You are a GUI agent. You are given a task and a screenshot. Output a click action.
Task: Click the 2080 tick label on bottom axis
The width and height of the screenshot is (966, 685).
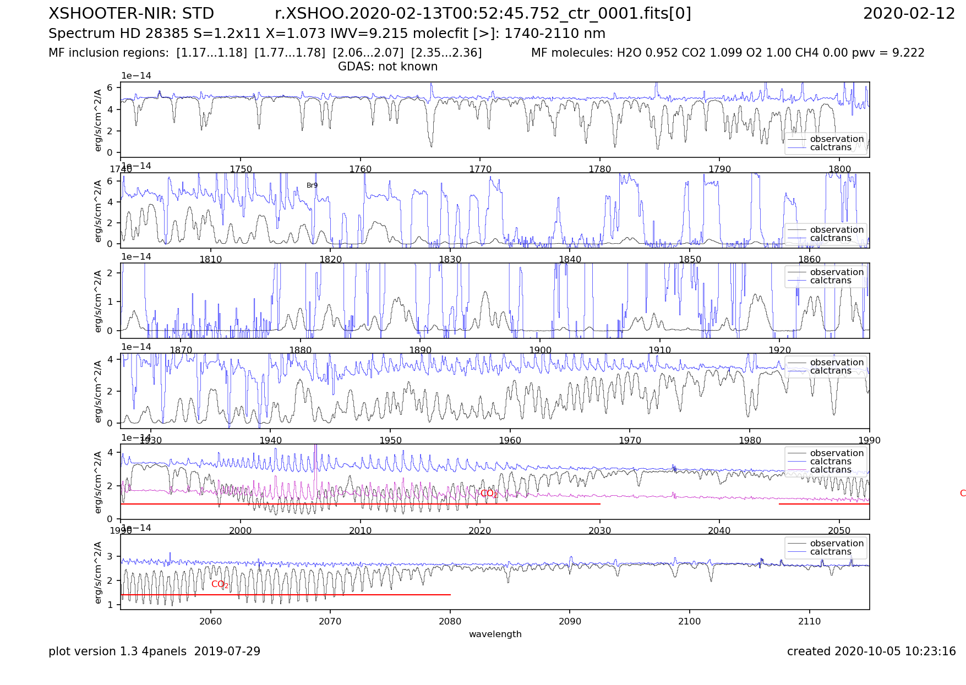450,621
